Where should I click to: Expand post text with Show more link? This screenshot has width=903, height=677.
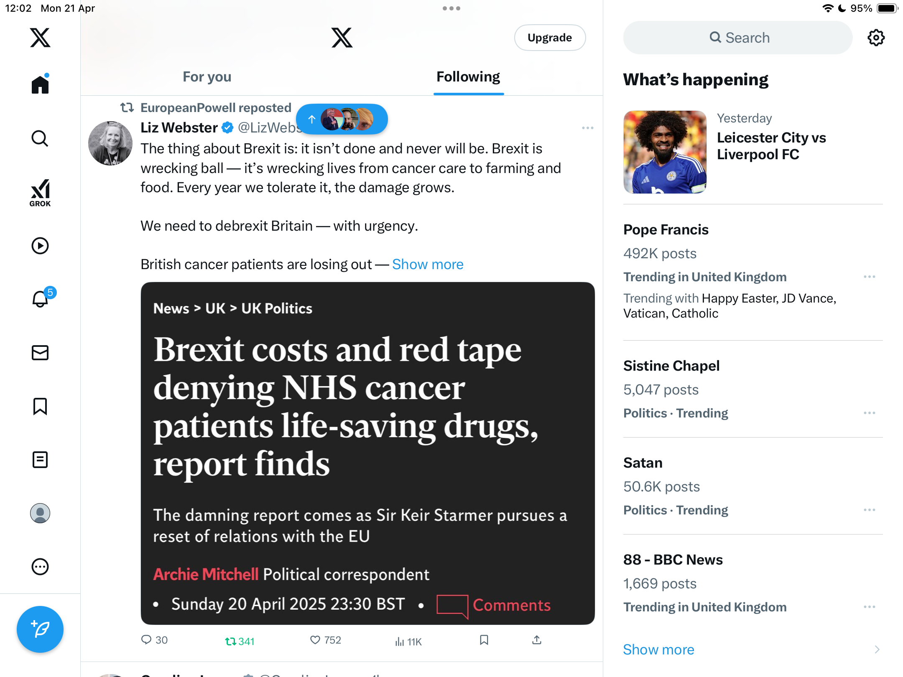428,264
